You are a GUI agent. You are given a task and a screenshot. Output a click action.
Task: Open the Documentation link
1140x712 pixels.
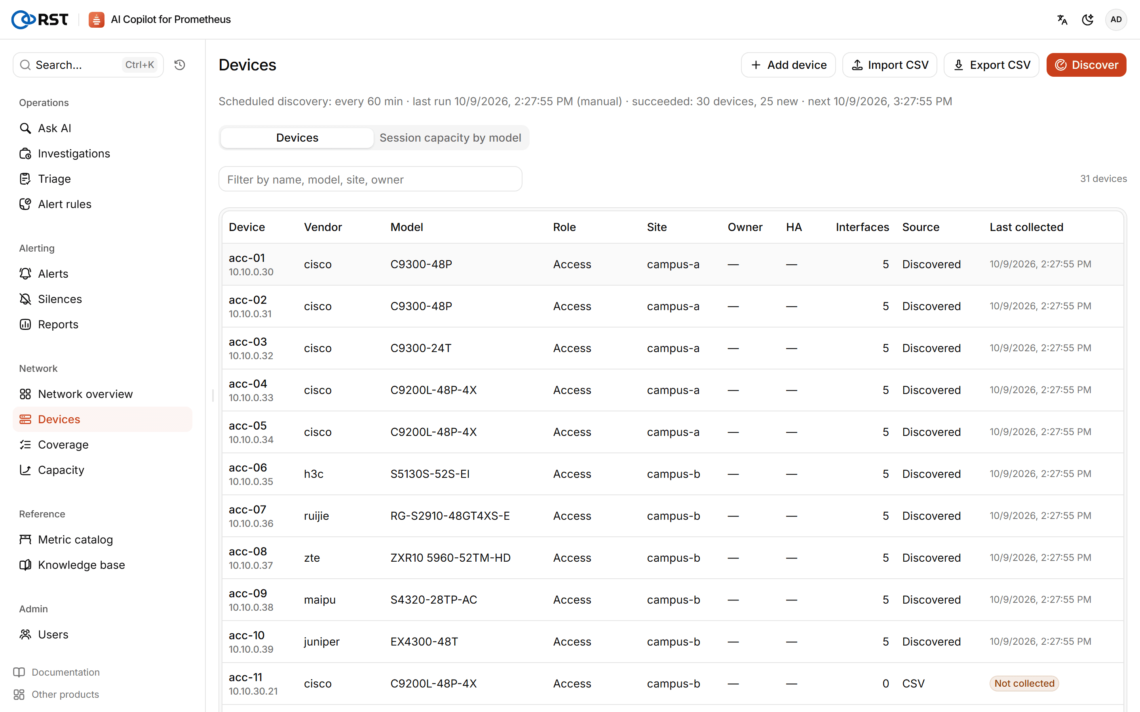57,672
